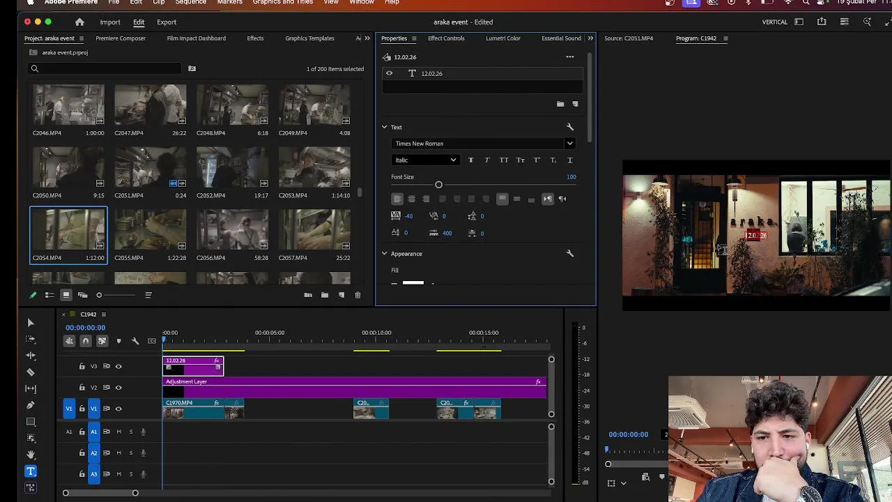
Task: Toggle lock on track V2
Action: 82,388
